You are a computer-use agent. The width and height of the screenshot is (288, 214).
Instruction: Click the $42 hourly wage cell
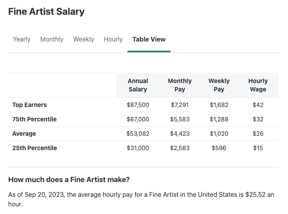tap(258, 105)
